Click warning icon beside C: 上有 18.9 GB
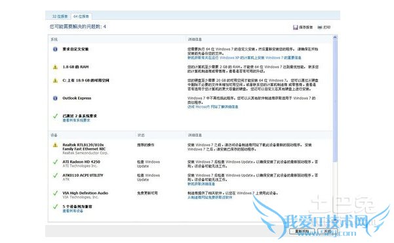 [x=55, y=81]
